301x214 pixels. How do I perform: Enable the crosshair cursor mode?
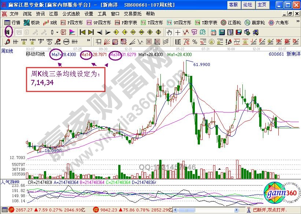click(x=177, y=32)
